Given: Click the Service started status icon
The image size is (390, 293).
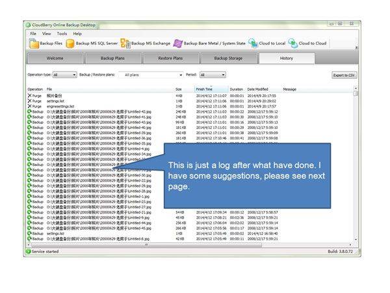Looking at the screenshot, I should 28,251.
